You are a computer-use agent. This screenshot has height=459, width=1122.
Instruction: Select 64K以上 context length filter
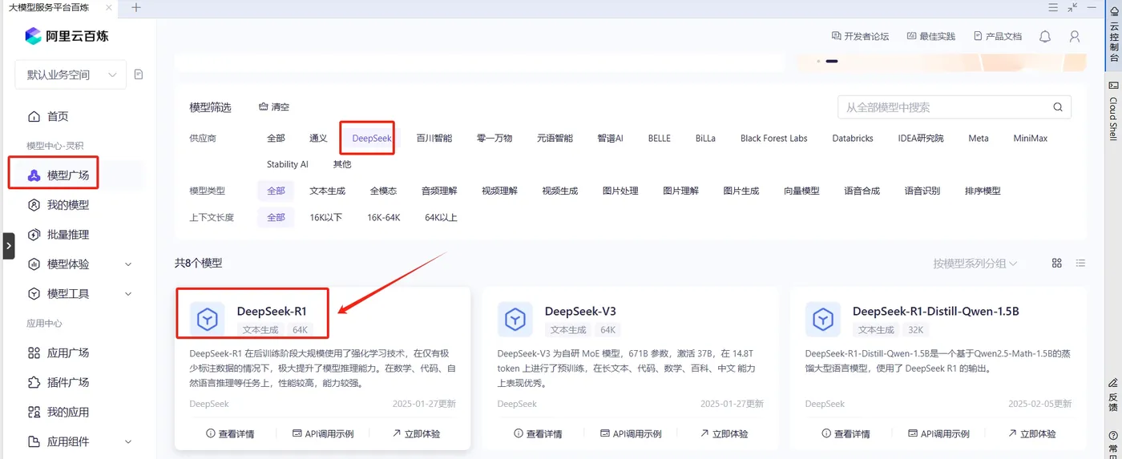pyautogui.click(x=441, y=217)
